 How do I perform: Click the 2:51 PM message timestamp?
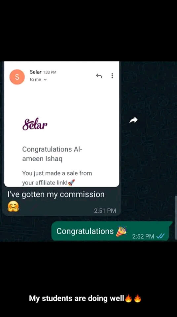(105, 211)
